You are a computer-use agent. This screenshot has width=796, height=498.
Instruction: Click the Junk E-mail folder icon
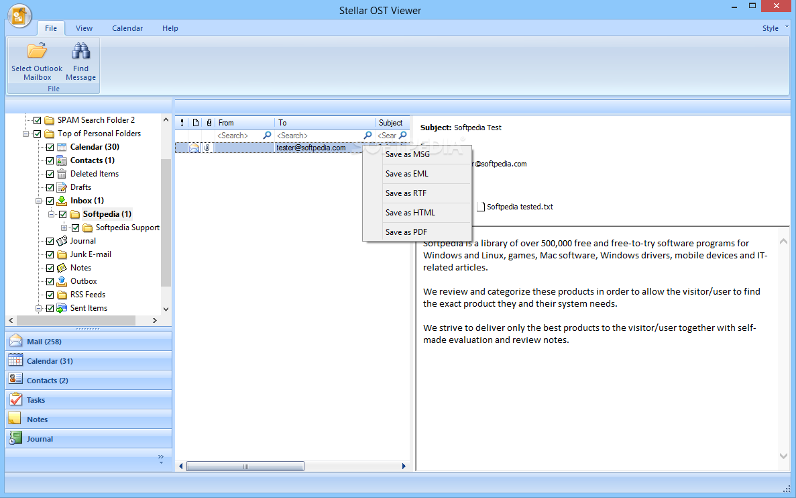coord(62,254)
